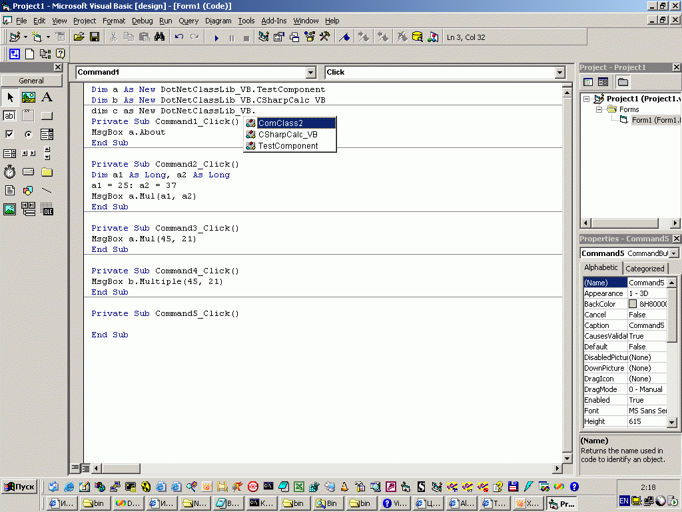Select the Timer control in the toolbox
This screenshot has width=682, height=512.
[x=10, y=172]
